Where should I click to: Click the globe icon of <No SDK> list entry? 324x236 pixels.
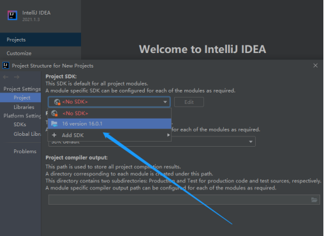(x=55, y=114)
